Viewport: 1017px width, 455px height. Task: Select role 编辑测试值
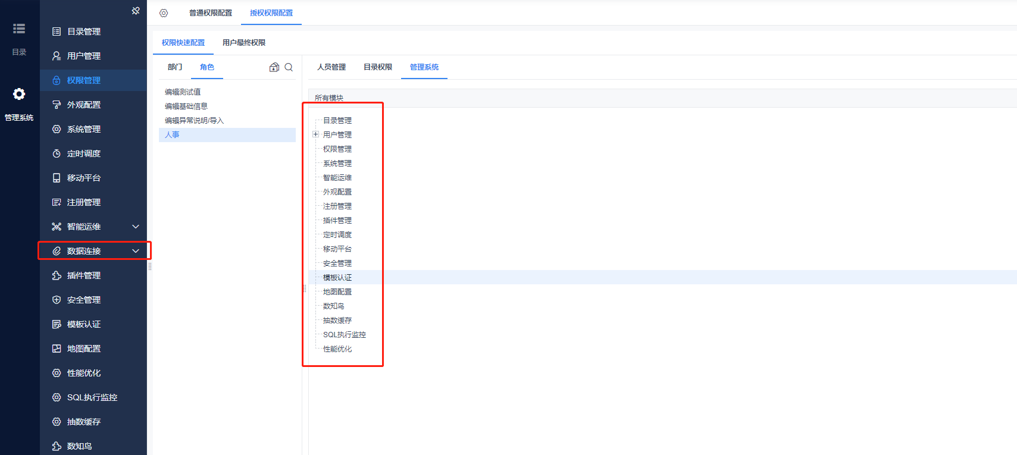[x=183, y=92]
